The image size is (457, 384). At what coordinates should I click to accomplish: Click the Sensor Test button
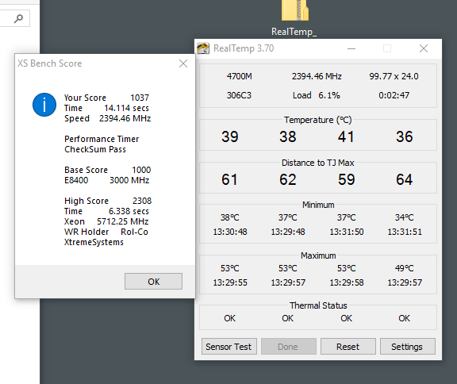pyautogui.click(x=228, y=347)
